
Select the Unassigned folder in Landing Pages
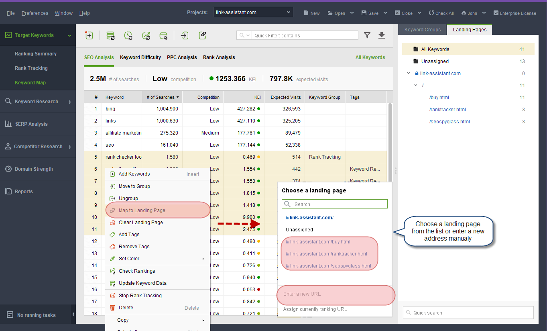pos(468,61)
